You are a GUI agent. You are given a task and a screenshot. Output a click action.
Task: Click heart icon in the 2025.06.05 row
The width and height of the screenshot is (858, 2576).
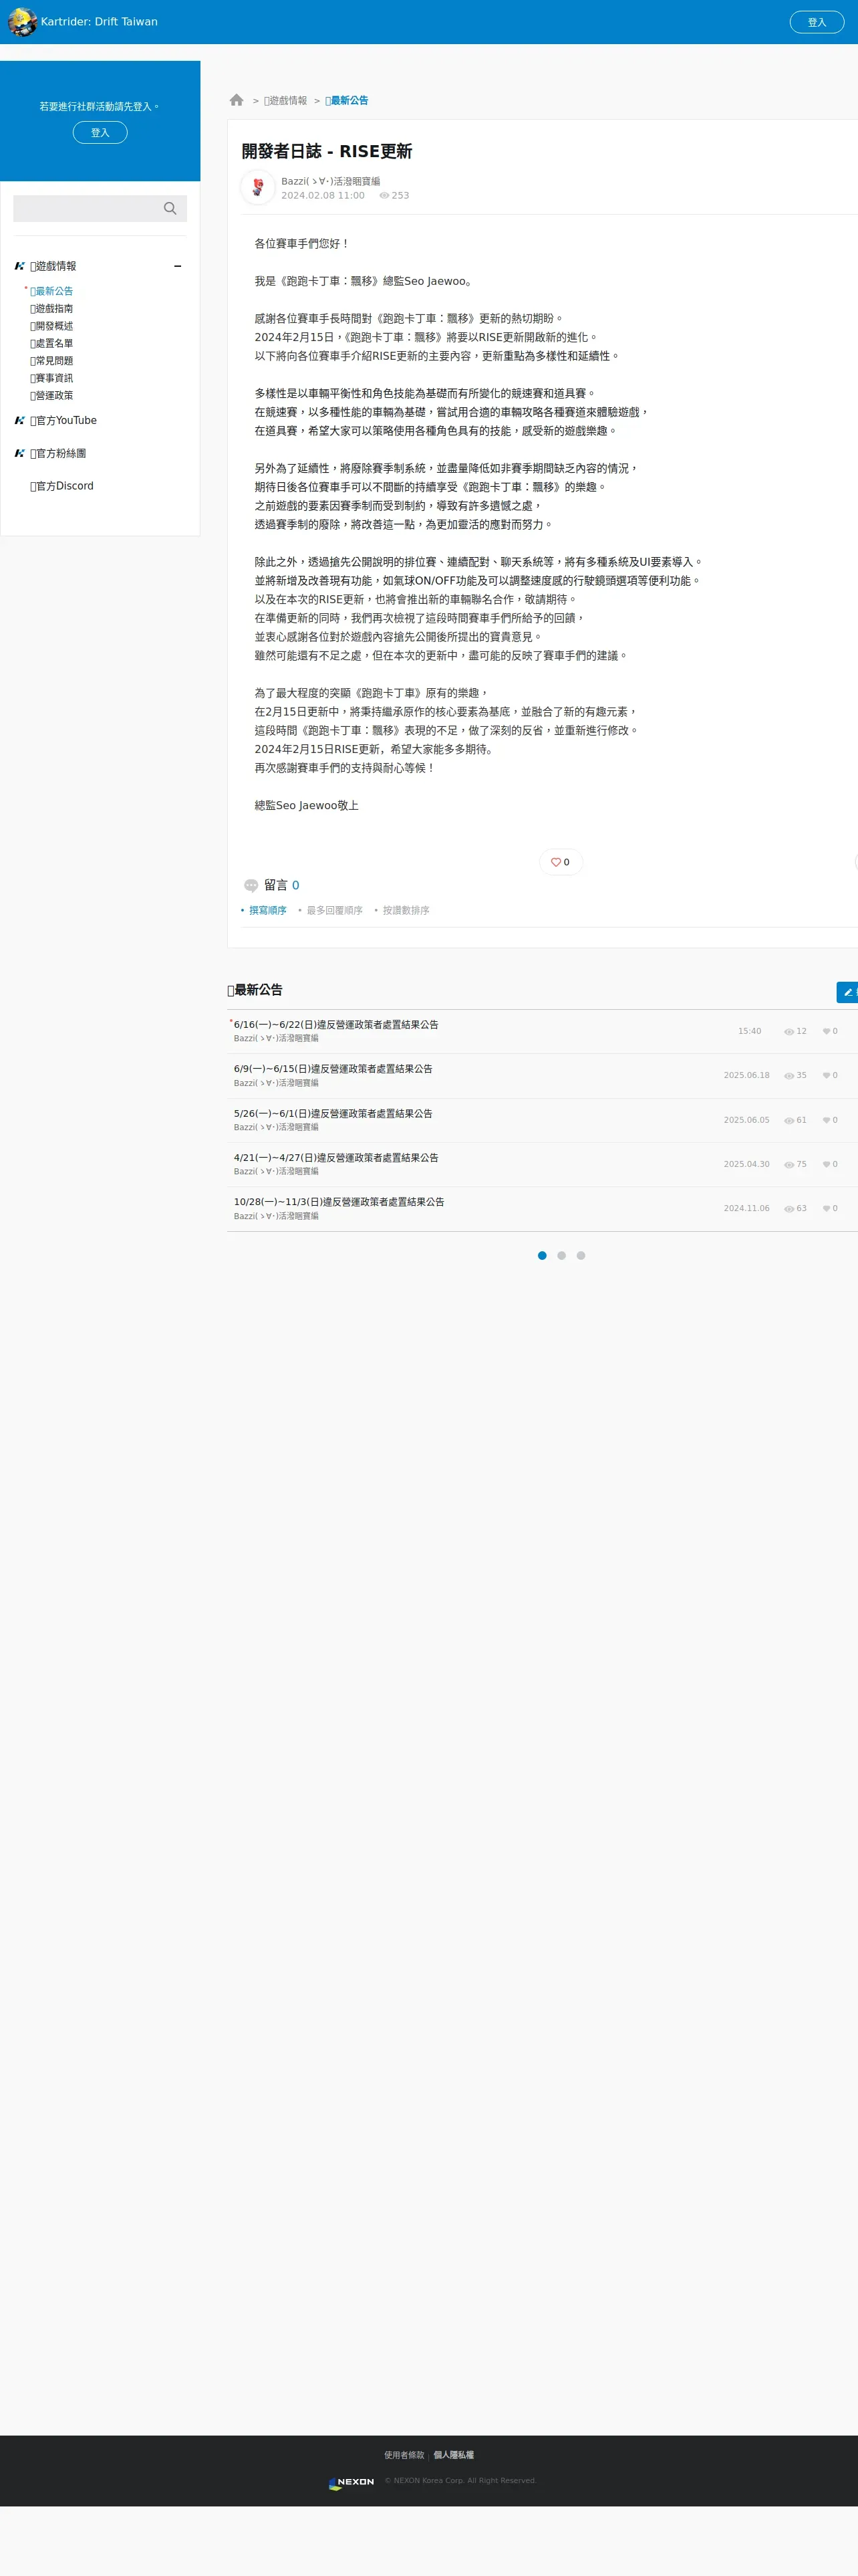(826, 1120)
